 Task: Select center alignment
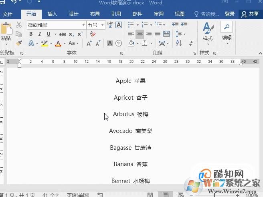click(140, 34)
